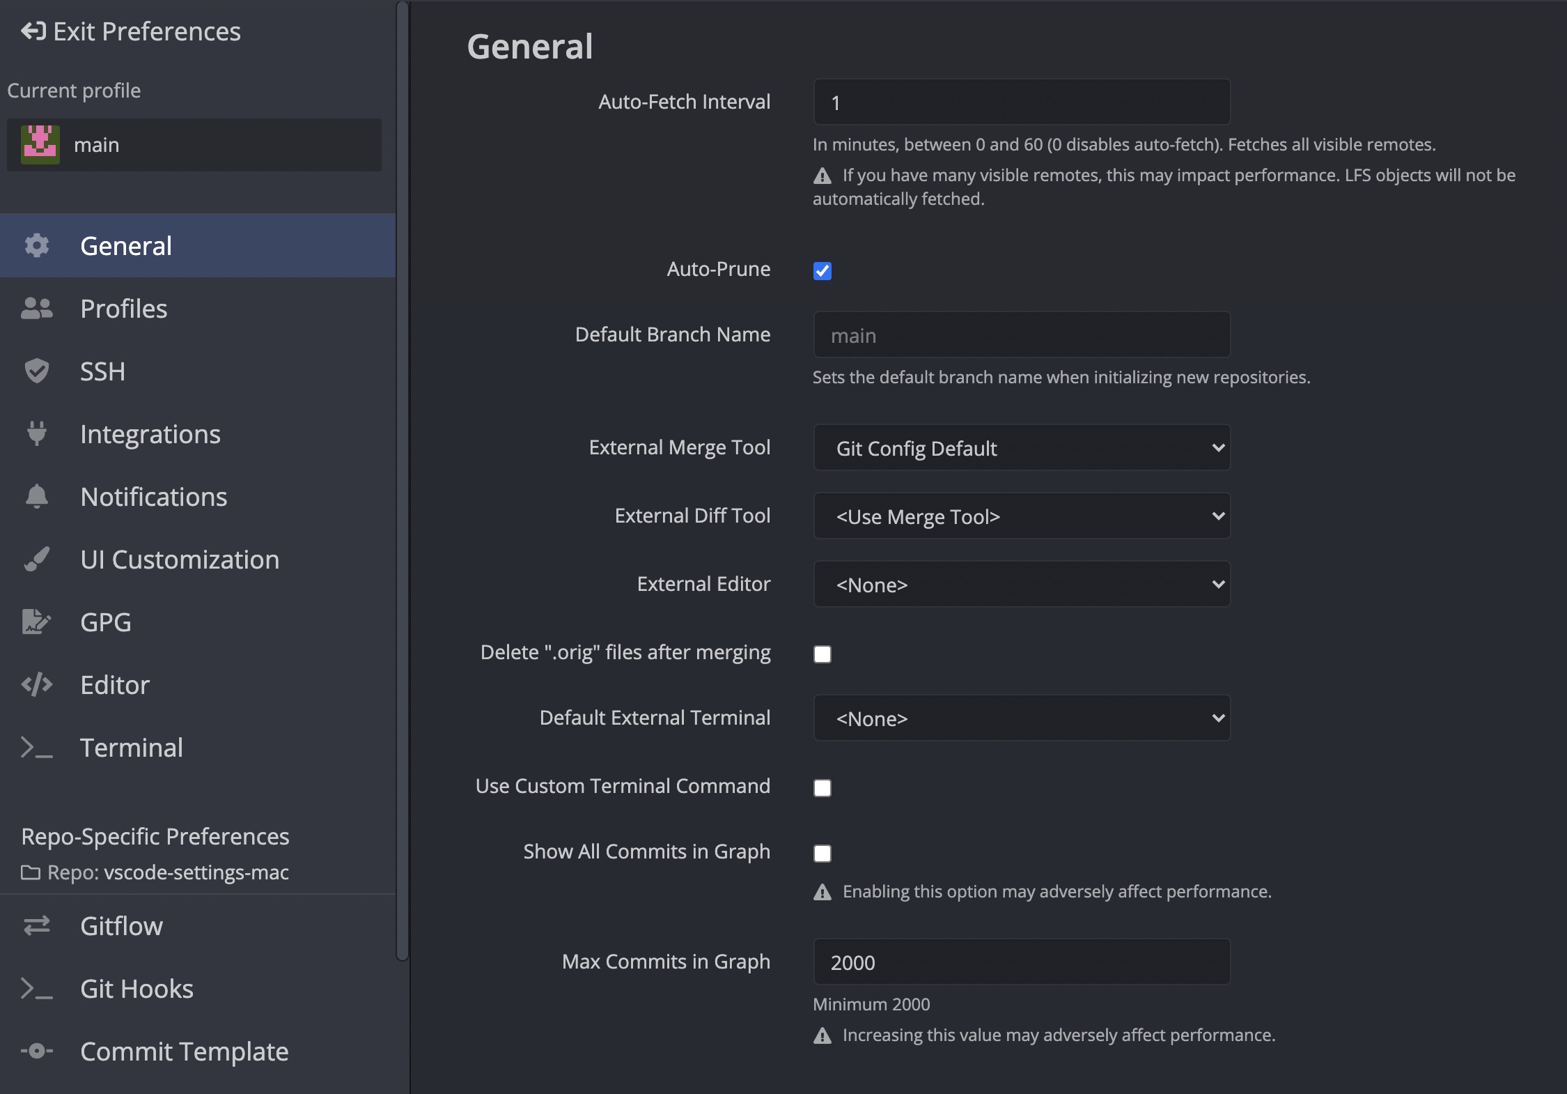1567x1094 pixels.
Task: Click the Gitflow arrows icon
Action: [x=36, y=925]
